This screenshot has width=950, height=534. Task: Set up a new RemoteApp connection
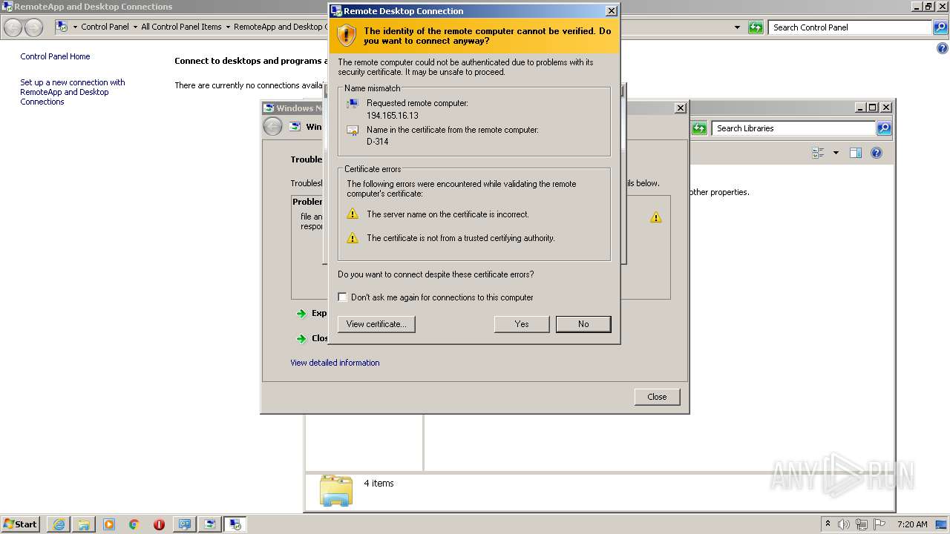tap(73, 92)
